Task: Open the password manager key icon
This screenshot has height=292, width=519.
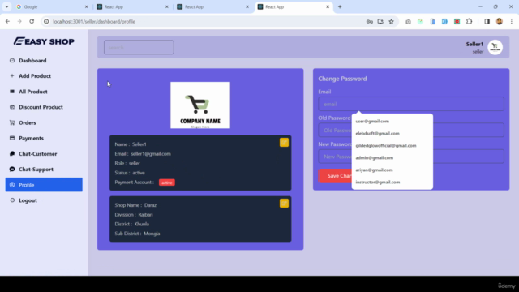Action: (370, 22)
